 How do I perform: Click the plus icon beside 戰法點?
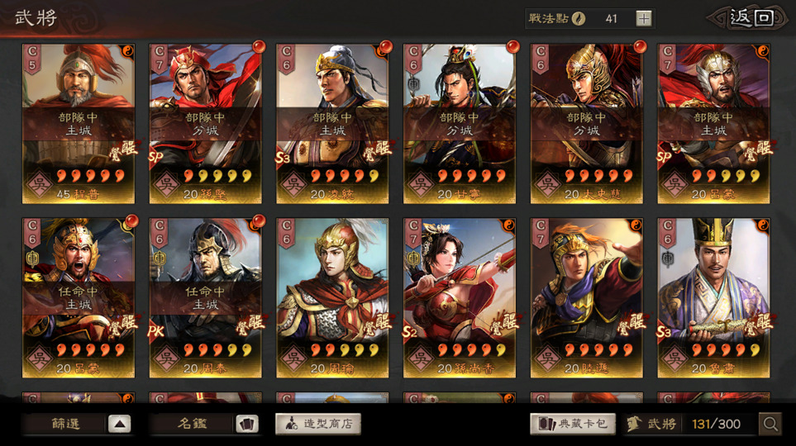pos(644,19)
